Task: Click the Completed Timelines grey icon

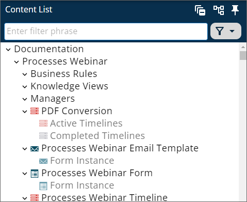Action: (43, 136)
